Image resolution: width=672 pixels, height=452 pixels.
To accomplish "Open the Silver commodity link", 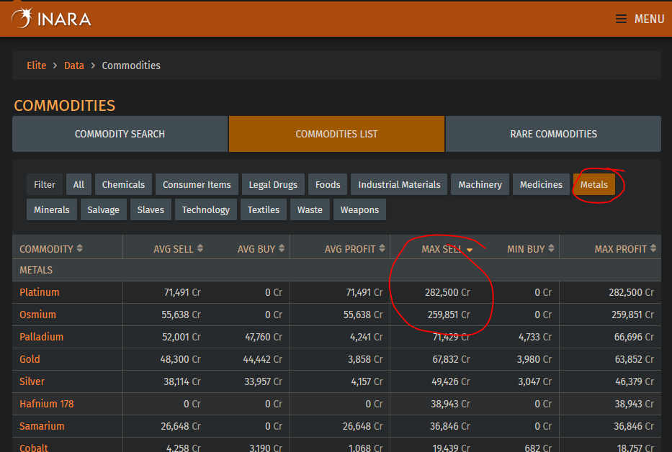I will tap(32, 381).
